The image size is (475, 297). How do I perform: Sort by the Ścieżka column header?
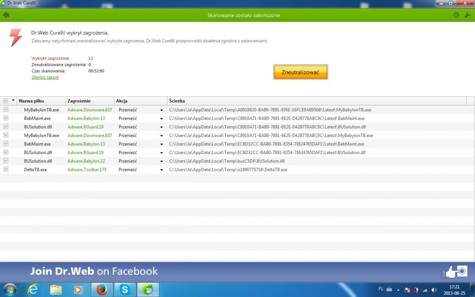coord(317,101)
